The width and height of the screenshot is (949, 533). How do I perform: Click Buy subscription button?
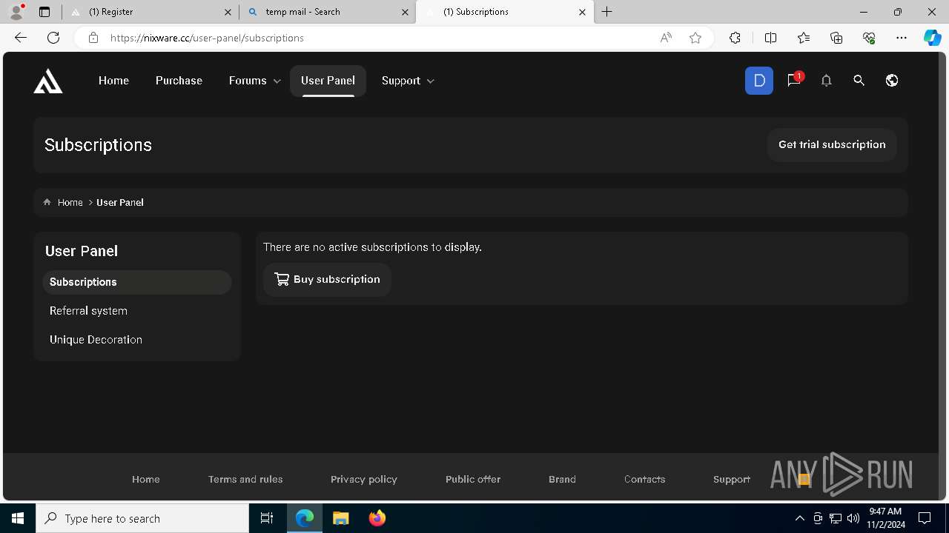click(x=327, y=279)
